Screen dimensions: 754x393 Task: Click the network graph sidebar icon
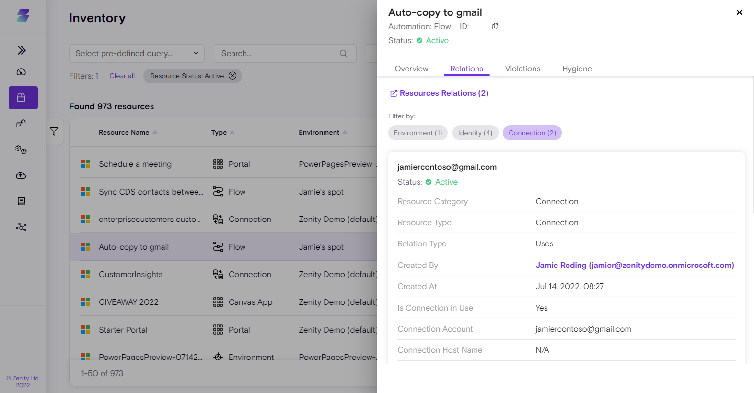coord(22,227)
